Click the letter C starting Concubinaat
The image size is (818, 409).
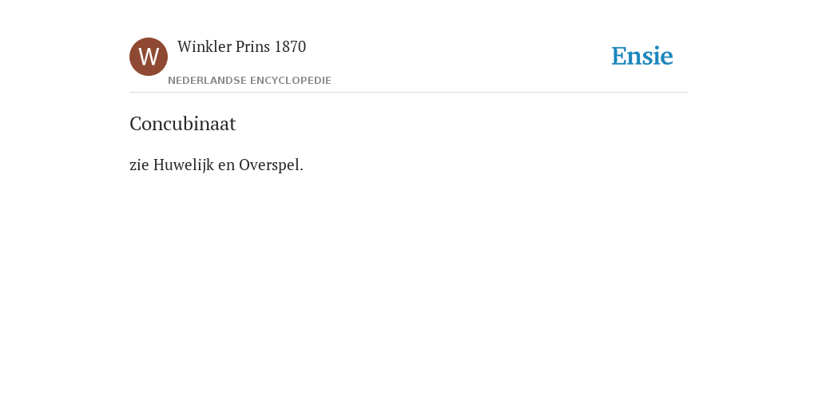(136, 124)
